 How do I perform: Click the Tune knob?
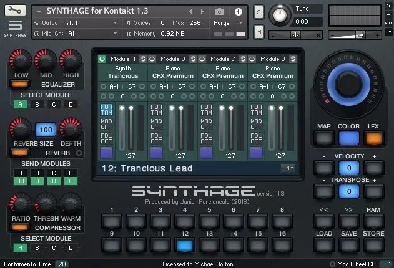[x=280, y=16]
